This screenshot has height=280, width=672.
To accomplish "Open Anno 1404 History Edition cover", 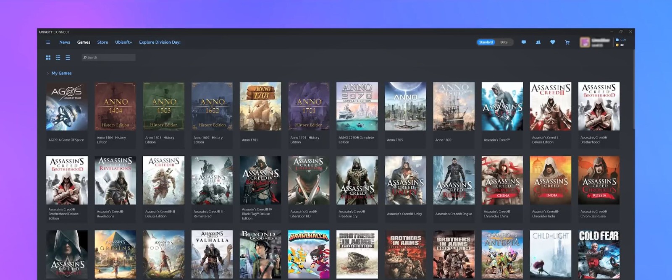I will pos(115,106).
